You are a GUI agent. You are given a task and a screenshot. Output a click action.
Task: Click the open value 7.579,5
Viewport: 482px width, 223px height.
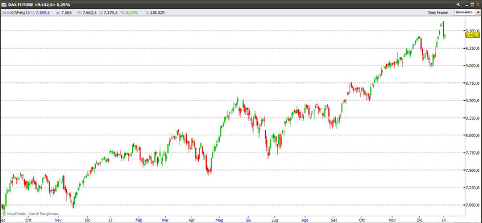coord(111,13)
